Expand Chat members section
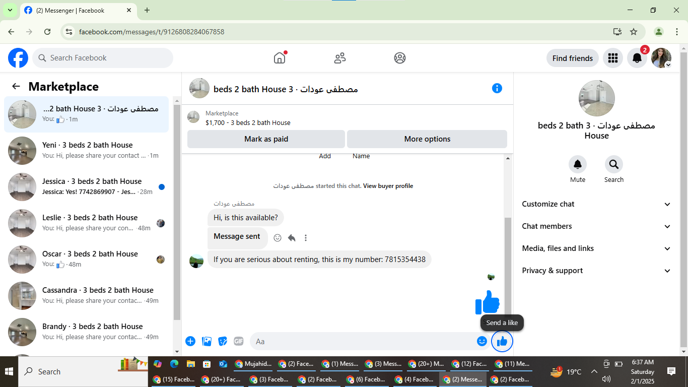Image resolution: width=688 pixels, height=387 pixels. (597, 226)
